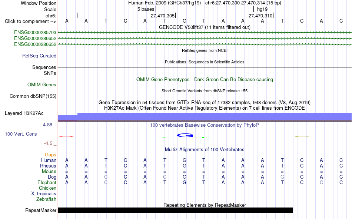Click the 5 bases scale bar
Viewport: 352px width, 219px height.
(x=205, y=9)
